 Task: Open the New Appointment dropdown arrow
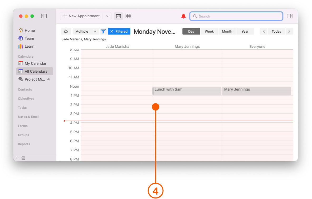(x=107, y=16)
